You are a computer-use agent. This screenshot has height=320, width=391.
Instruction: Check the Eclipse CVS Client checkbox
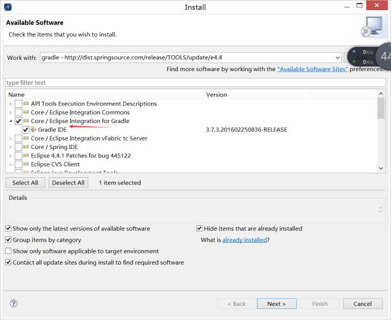pyautogui.click(x=19, y=164)
